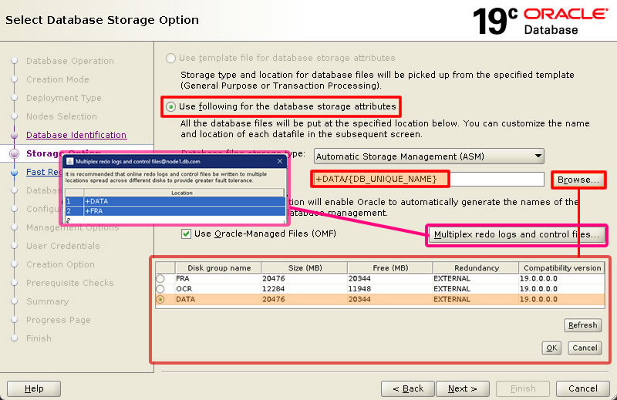Viewport: 617px width, 400px height.
Task: Click the Compatibility version column header
Action: click(562, 268)
